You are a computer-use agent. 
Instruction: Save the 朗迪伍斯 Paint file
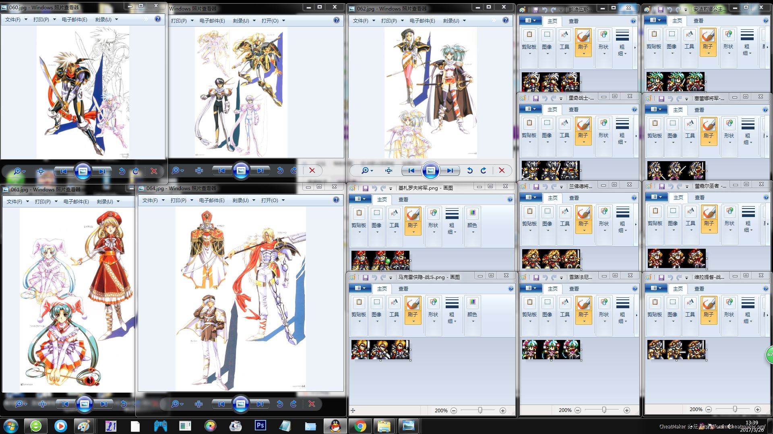click(x=535, y=10)
